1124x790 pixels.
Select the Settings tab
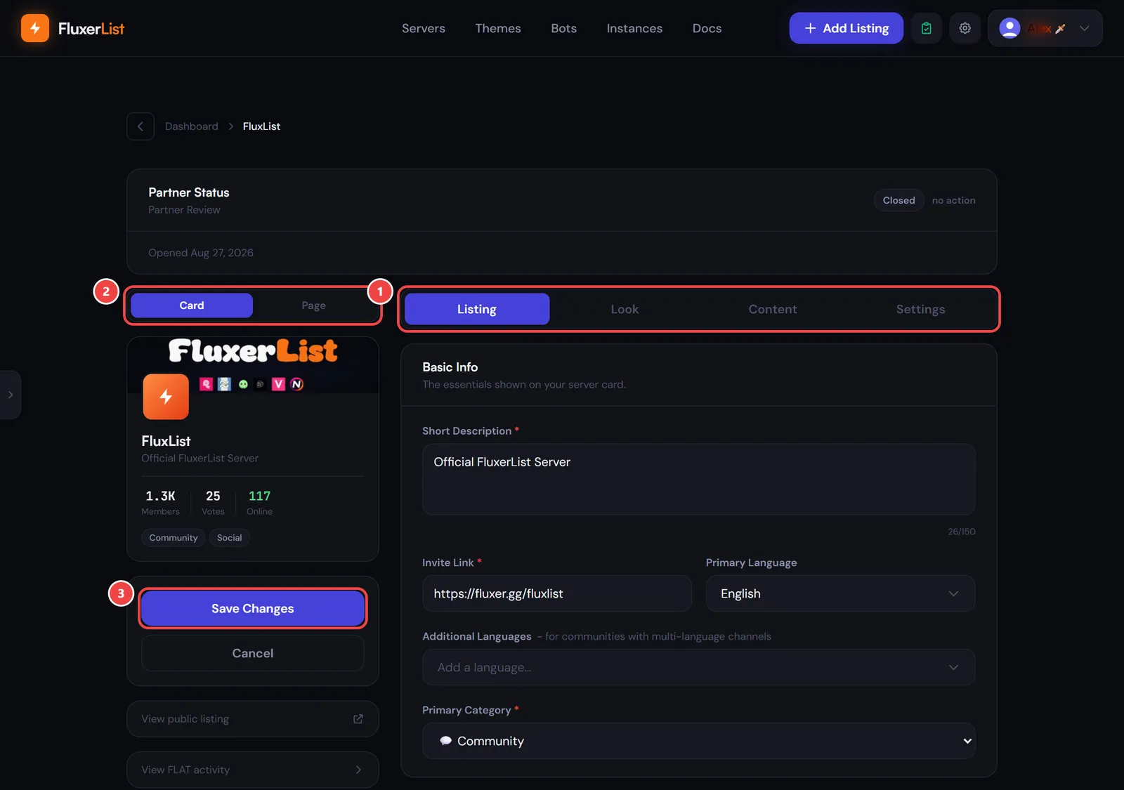pyautogui.click(x=920, y=309)
